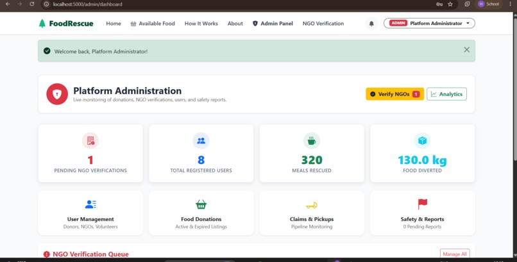Click the browser address bar URL
Screen dimensions: 517x262
(x=87, y=4)
